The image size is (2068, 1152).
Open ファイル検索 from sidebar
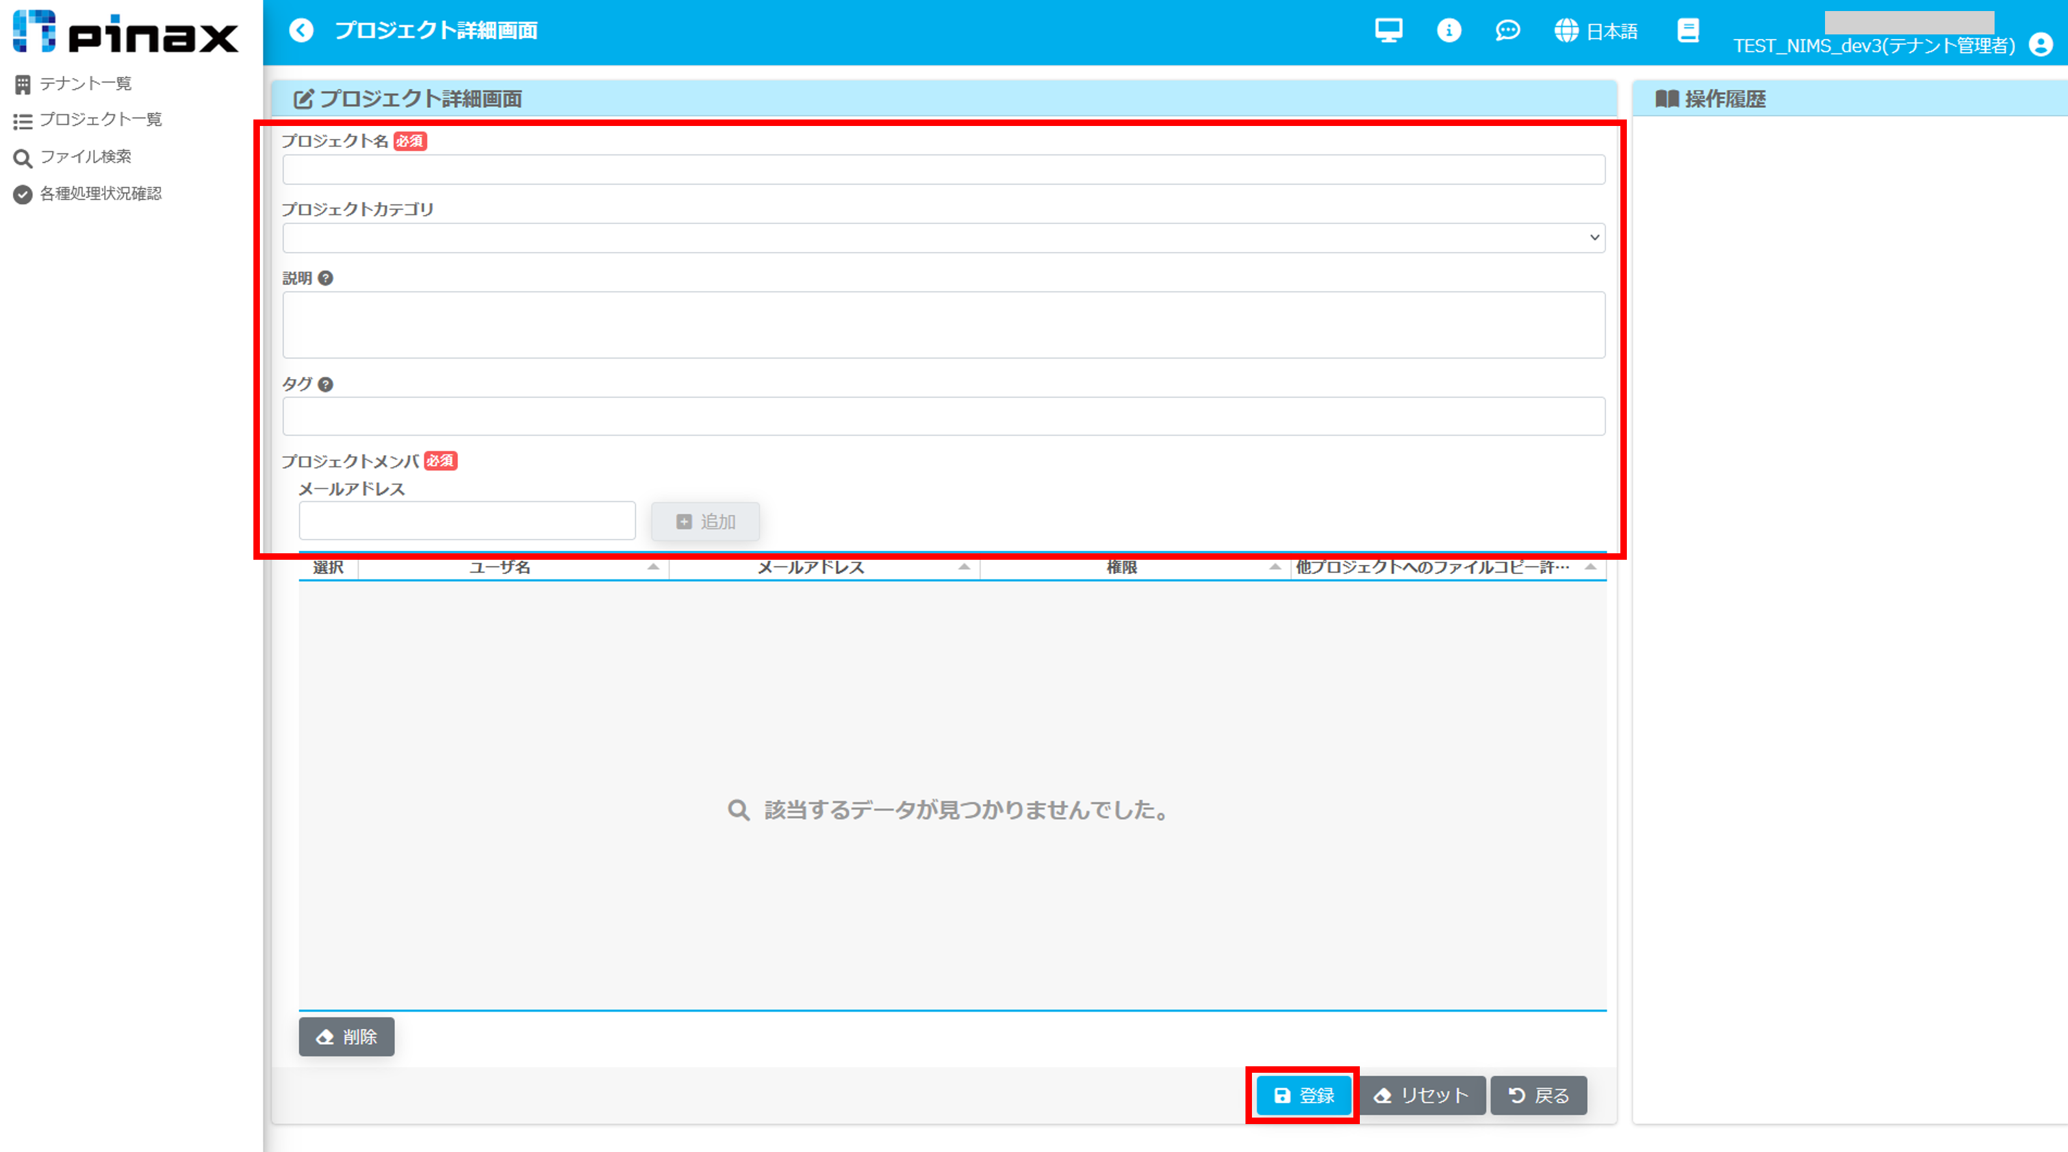click(84, 157)
